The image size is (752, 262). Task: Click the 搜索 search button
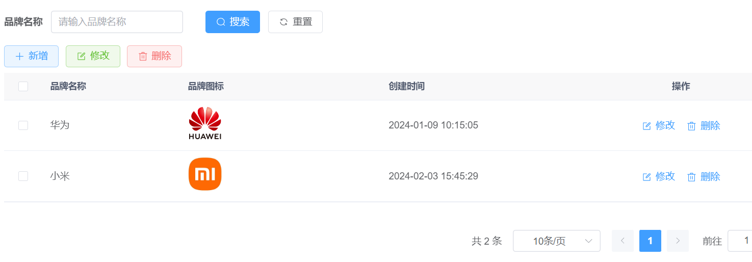click(x=232, y=22)
